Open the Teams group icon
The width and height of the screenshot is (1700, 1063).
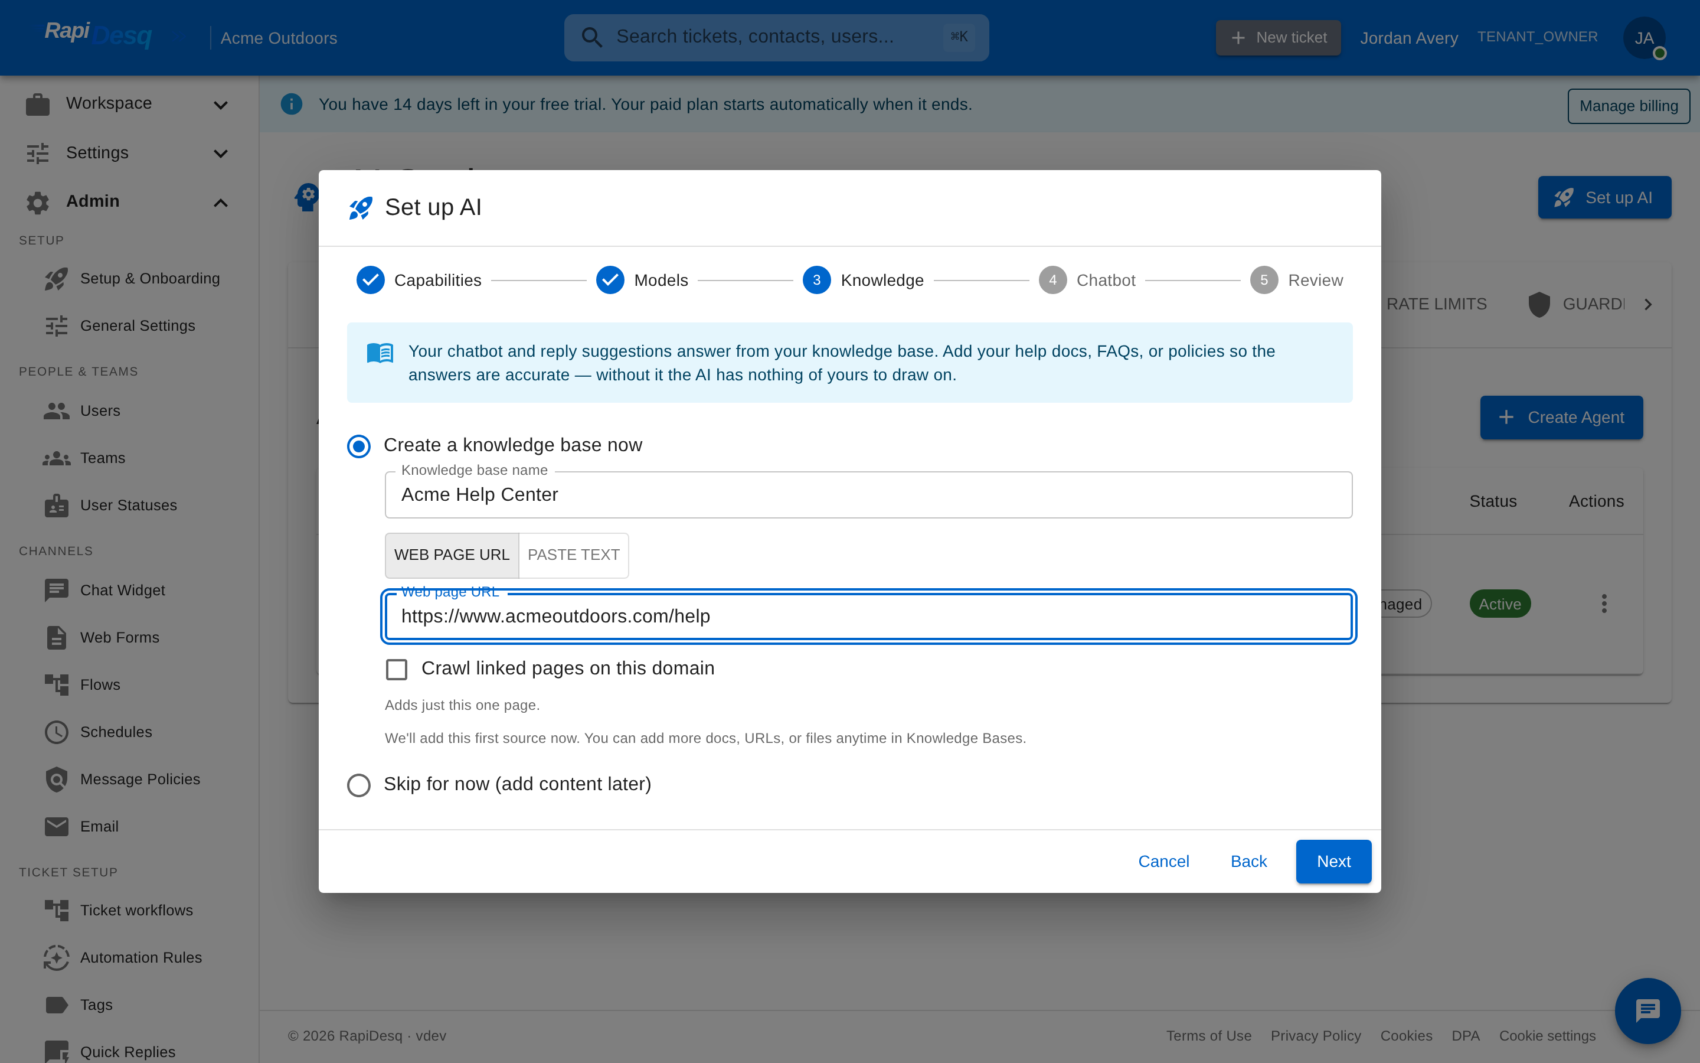pos(56,458)
